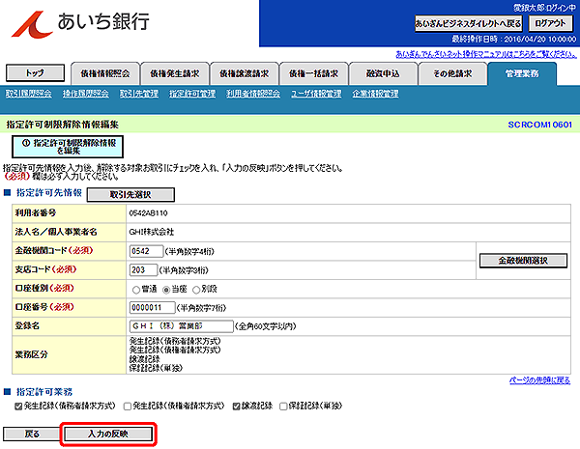The image size is (580, 449).
Task: Click the 利用者番号 row label
Action: [36, 213]
